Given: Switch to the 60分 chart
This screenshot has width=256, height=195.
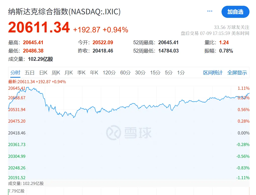Looking at the screenshot, I should (x=125, y=72).
